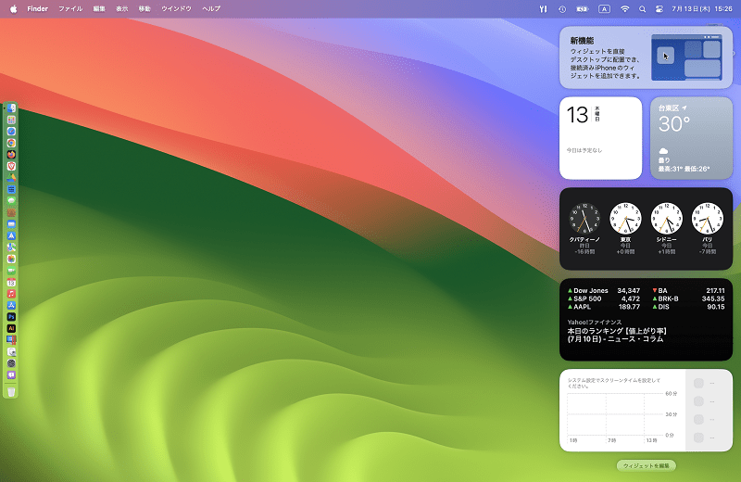Screen dimensions: 741x482
Task: Click the menu bar date and time
Action: pos(702,9)
